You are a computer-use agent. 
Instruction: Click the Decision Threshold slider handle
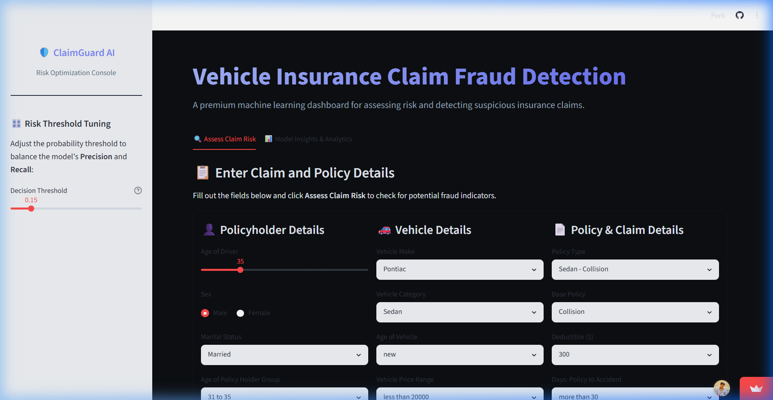tap(31, 209)
